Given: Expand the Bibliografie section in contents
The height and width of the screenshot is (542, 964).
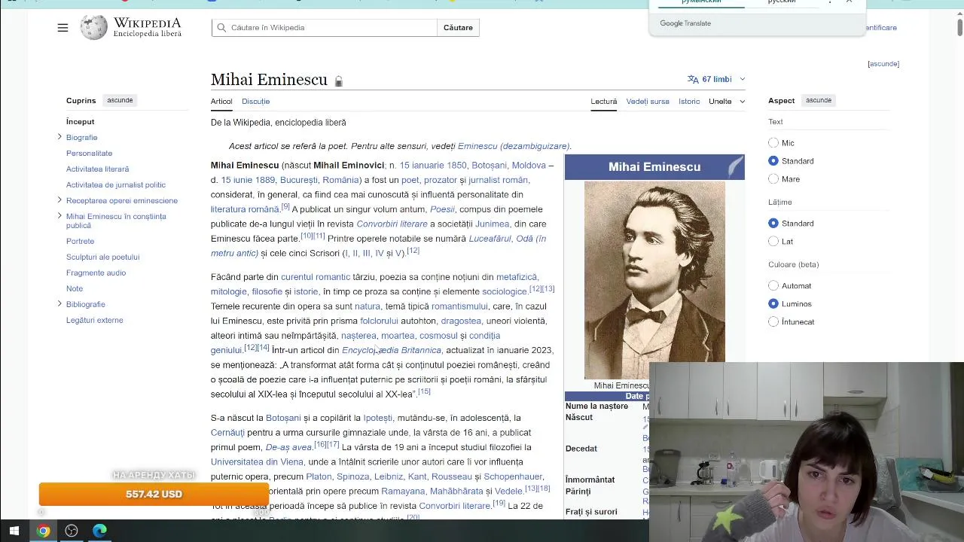Looking at the screenshot, I should point(59,304).
